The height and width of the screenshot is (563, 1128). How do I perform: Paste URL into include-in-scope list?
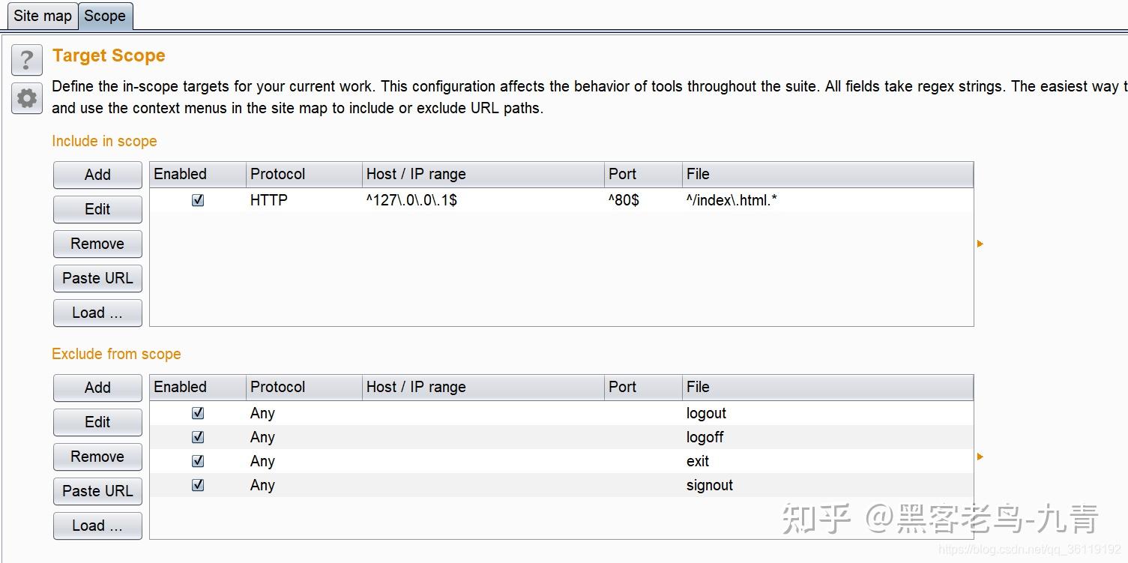(x=97, y=278)
